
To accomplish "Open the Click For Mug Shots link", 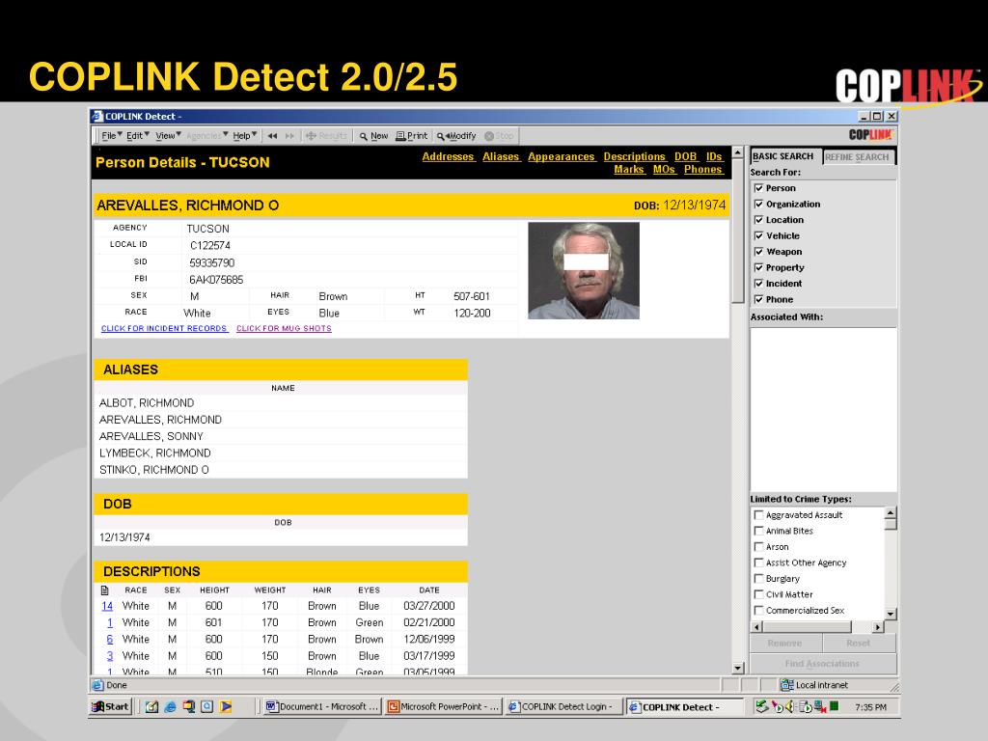I will coord(285,328).
